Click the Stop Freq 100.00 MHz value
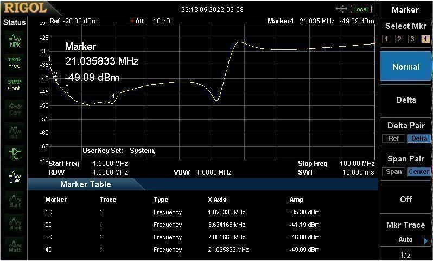 pyautogui.click(x=357, y=164)
